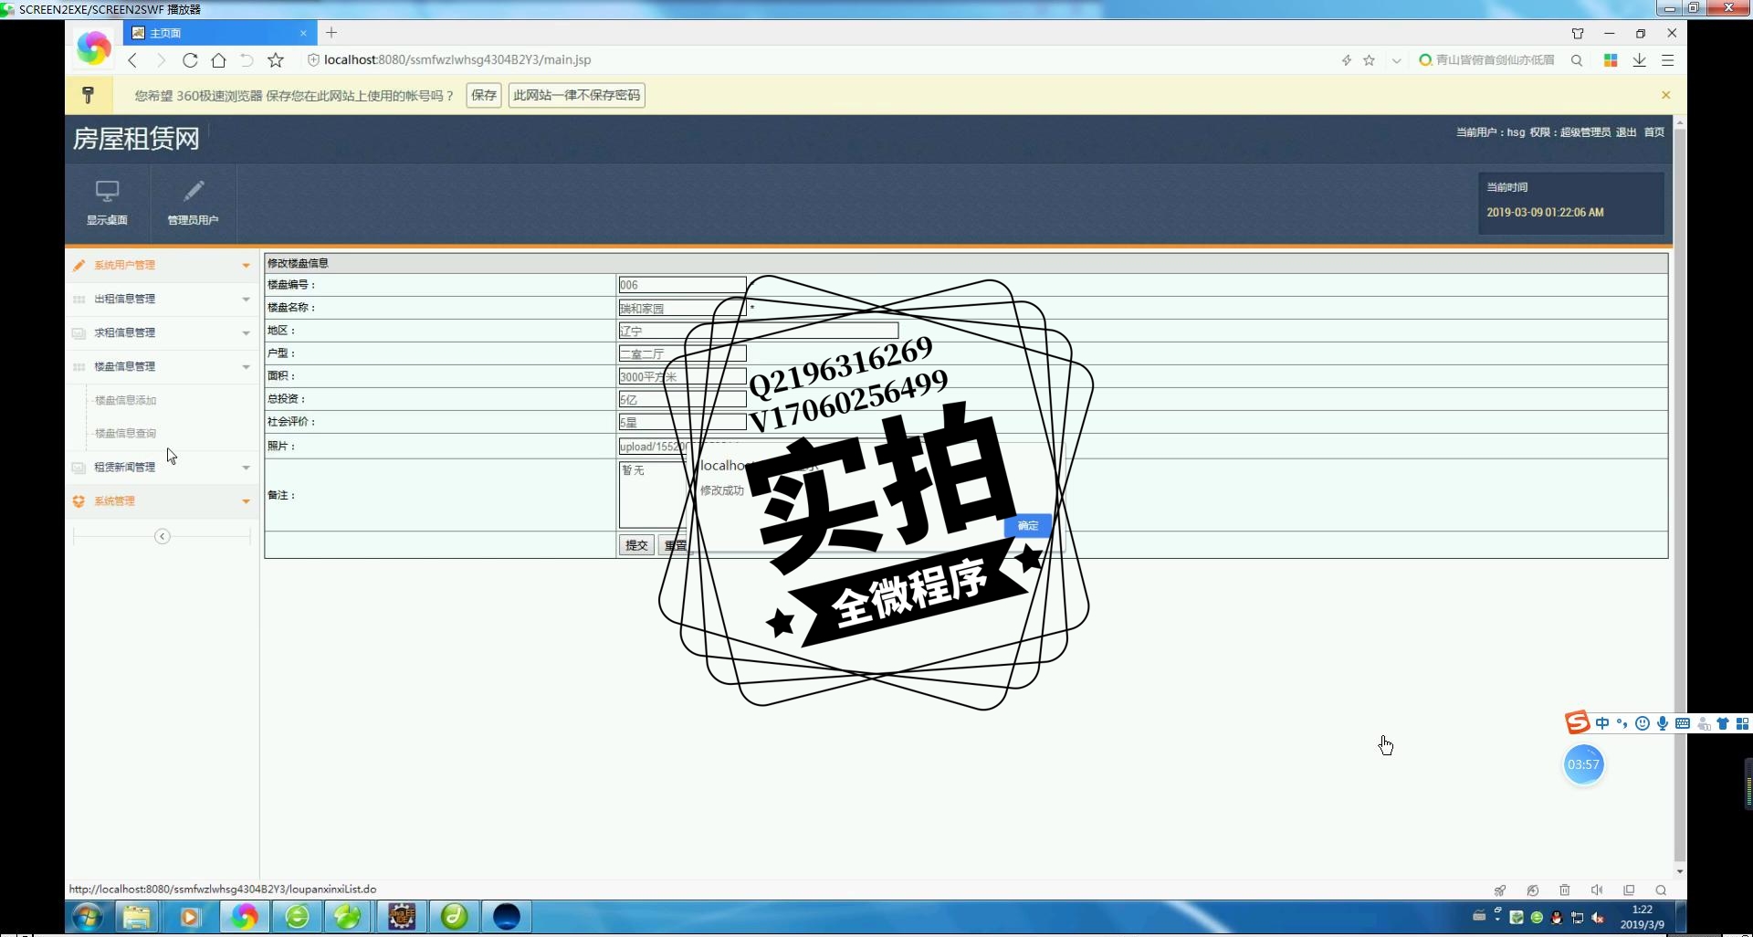Expand 求租信息管理 menu section
This screenshot has height=937, width=1753.
click(162, 332)
